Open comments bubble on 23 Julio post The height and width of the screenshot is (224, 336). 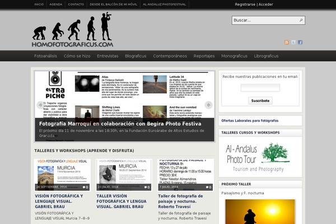click(147, 187)
